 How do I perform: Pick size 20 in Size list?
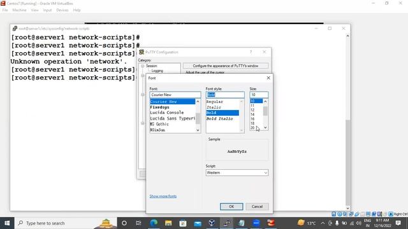click(x=256, y=128)
